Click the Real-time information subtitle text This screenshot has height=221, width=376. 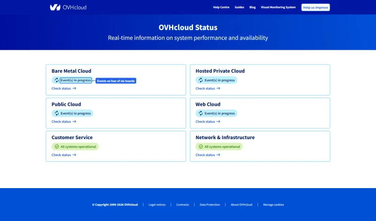click(x=188, y=38)
